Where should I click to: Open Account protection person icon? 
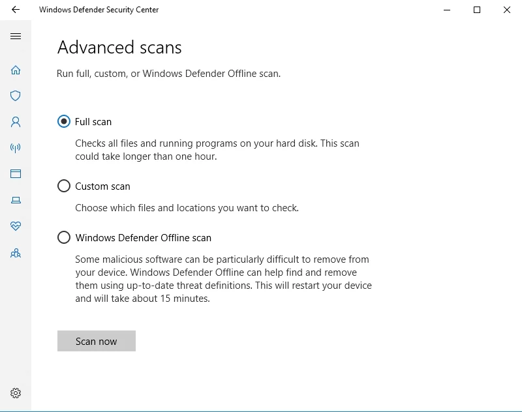(x=16, y=122)
